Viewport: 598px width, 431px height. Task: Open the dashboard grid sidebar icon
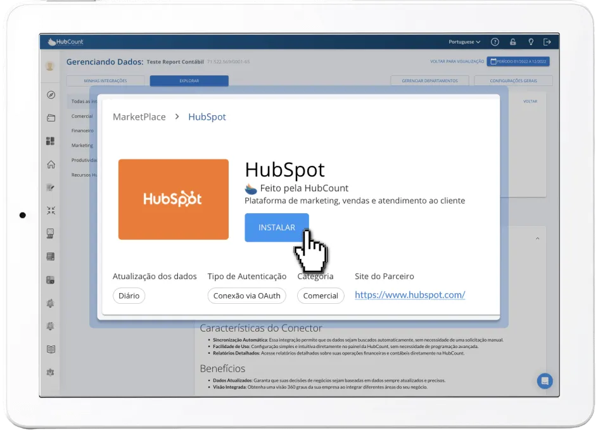point(50,141)
